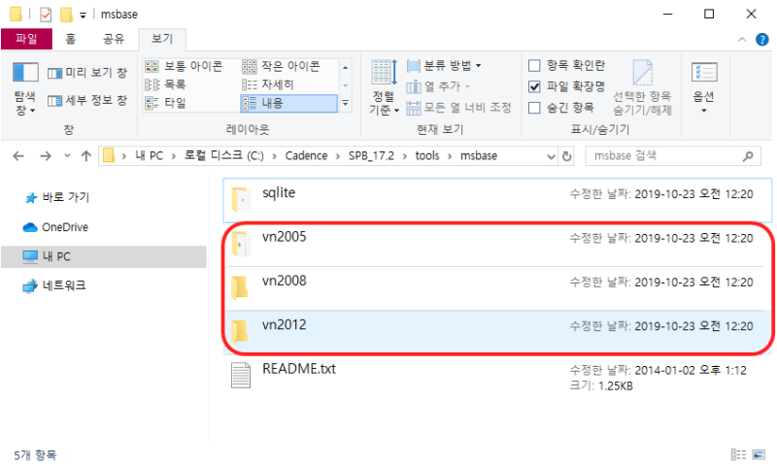Click 모든 열 너비 조정 size columns
The width and height of the screenshot is (777, 467).
(x=458, y=108)
